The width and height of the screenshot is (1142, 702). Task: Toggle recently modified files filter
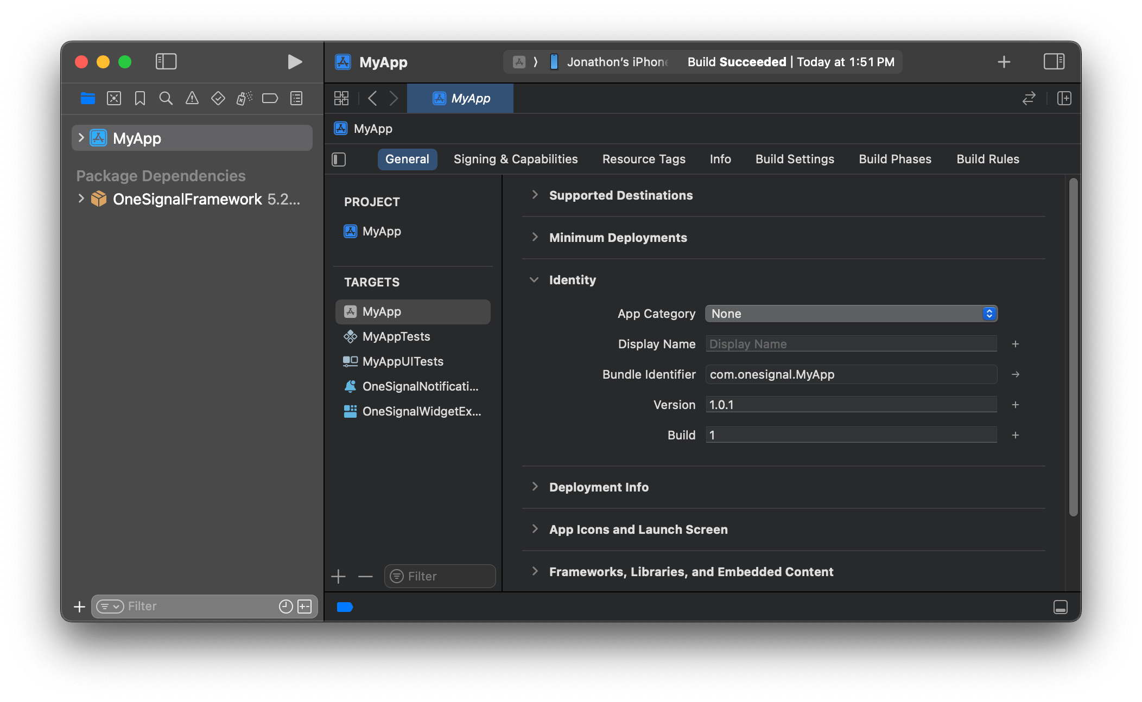[x=286, y=607]
